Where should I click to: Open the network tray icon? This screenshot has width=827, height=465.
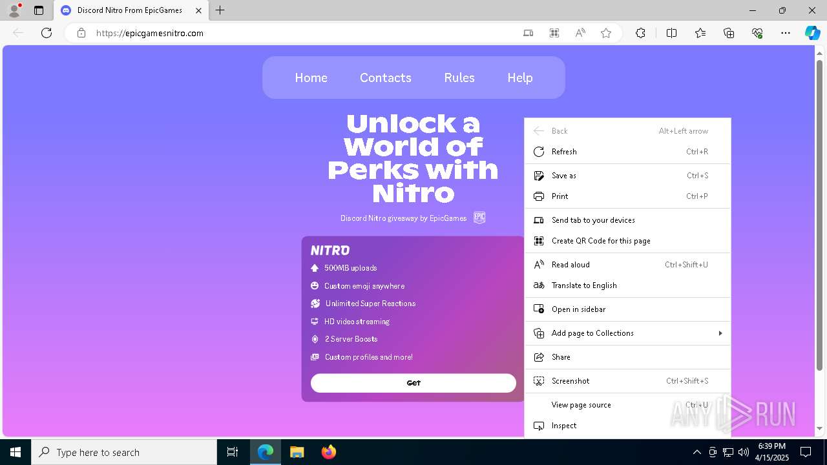coord(728,452)
